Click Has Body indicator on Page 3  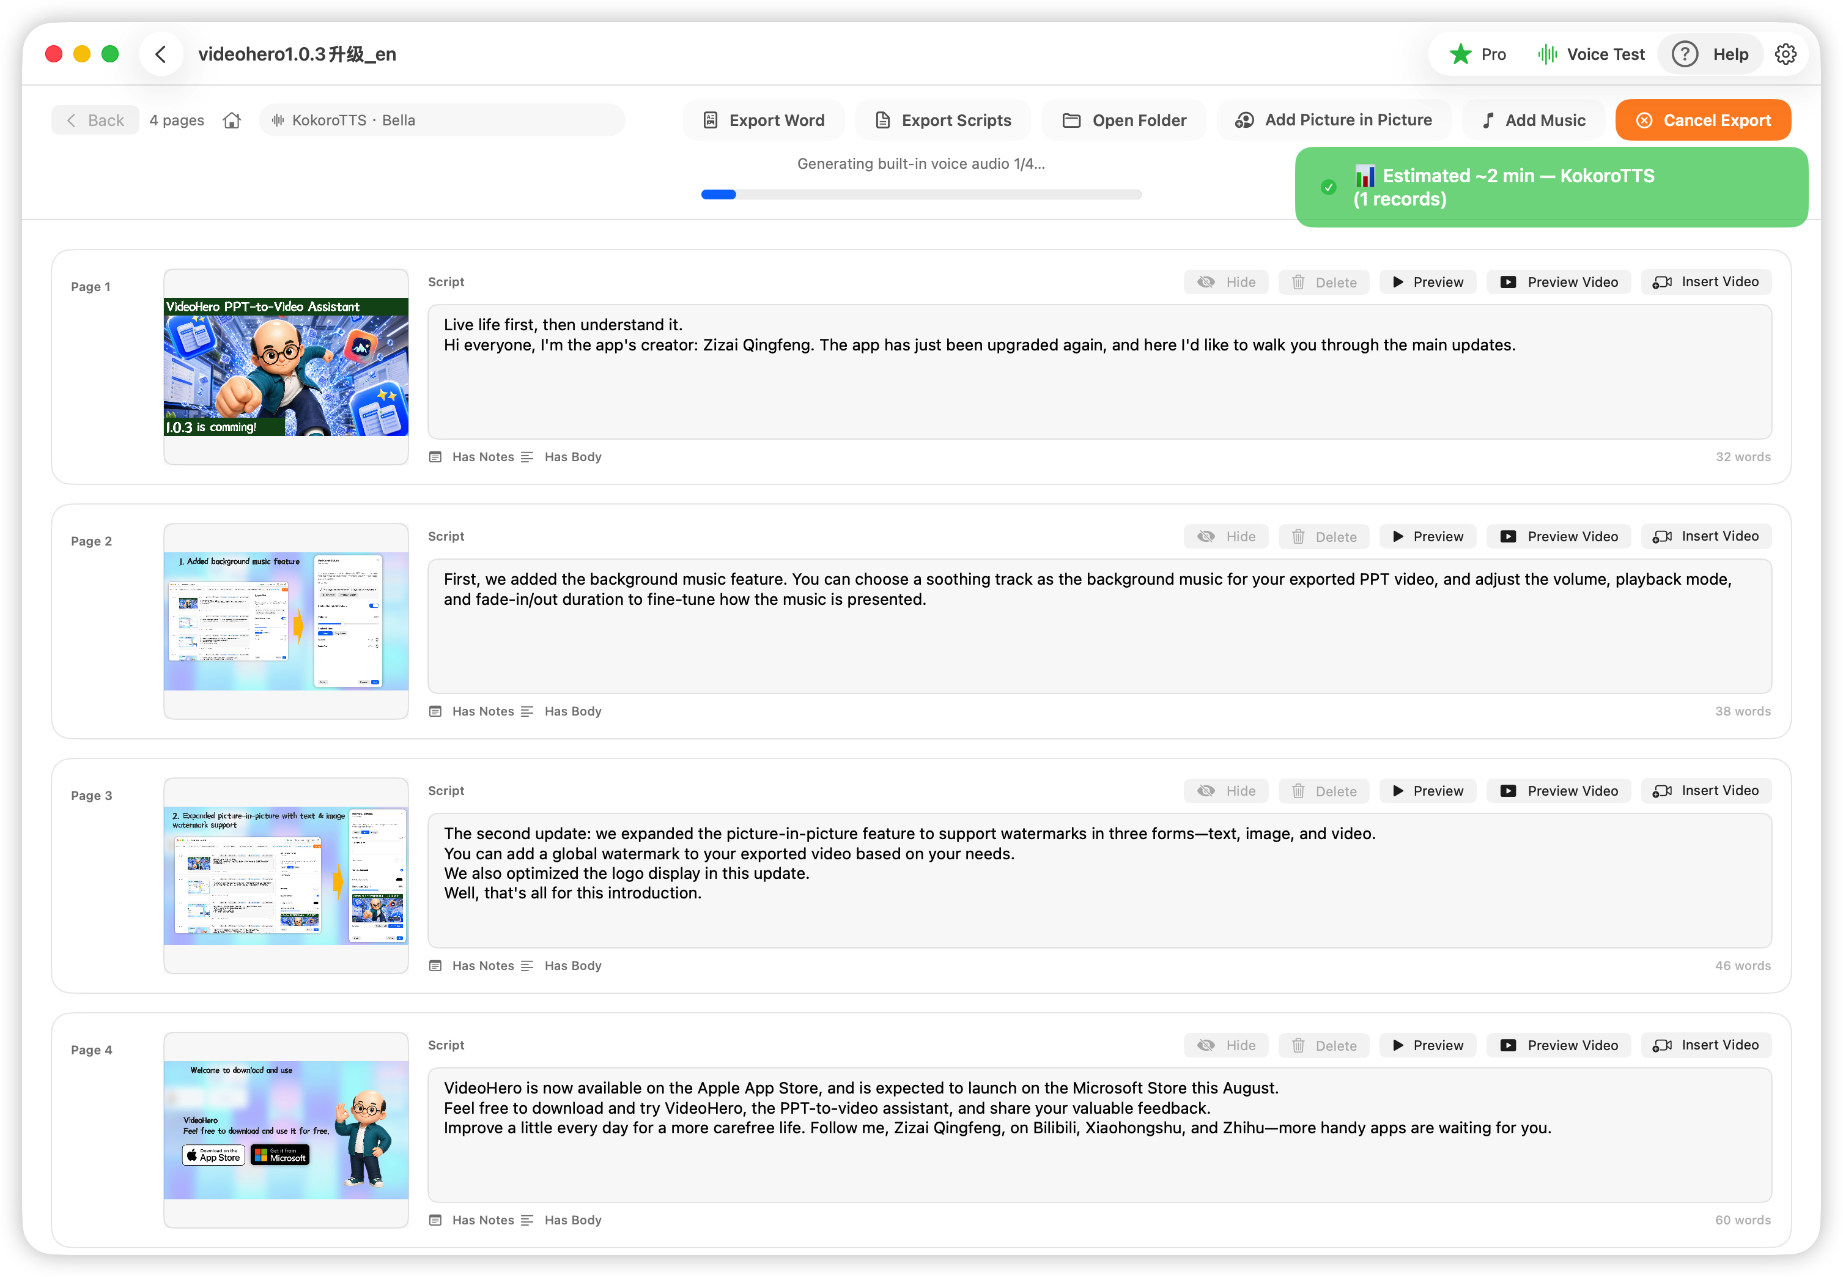pyautogui.click(x=561, y=966)
